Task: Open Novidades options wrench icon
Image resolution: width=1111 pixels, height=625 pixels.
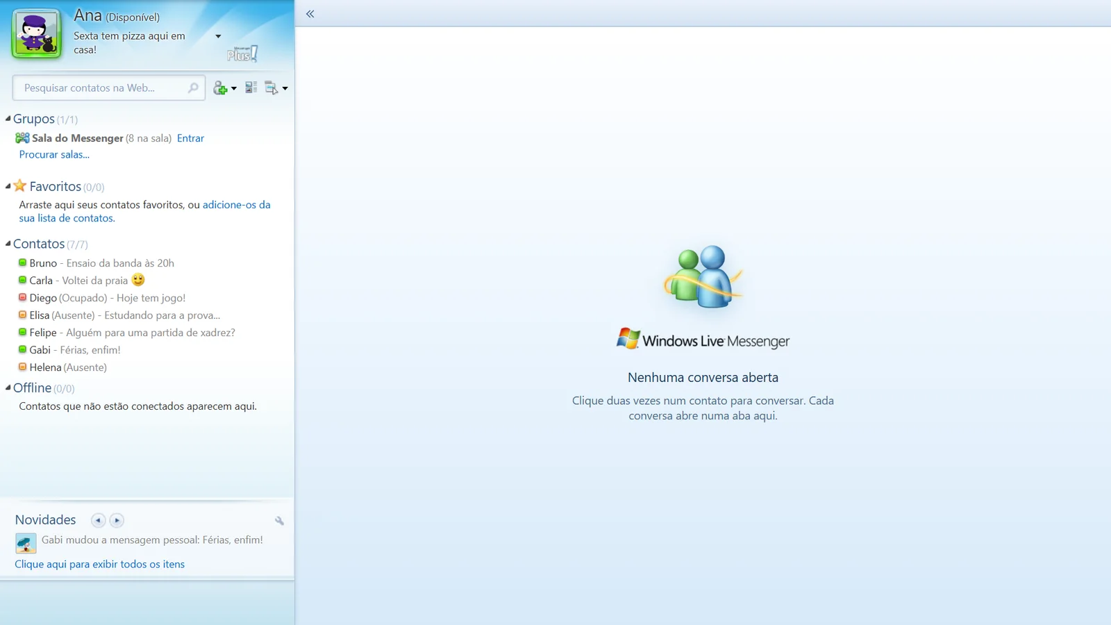Action: pyautogui.click(x=279, y=520)
